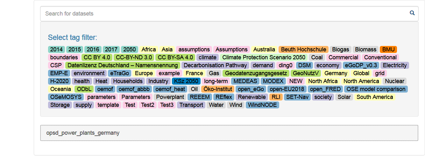Viewport: 425px width, 162px height.
Task: Apply the 2050 tag filter
Action: tap(130, 49)
